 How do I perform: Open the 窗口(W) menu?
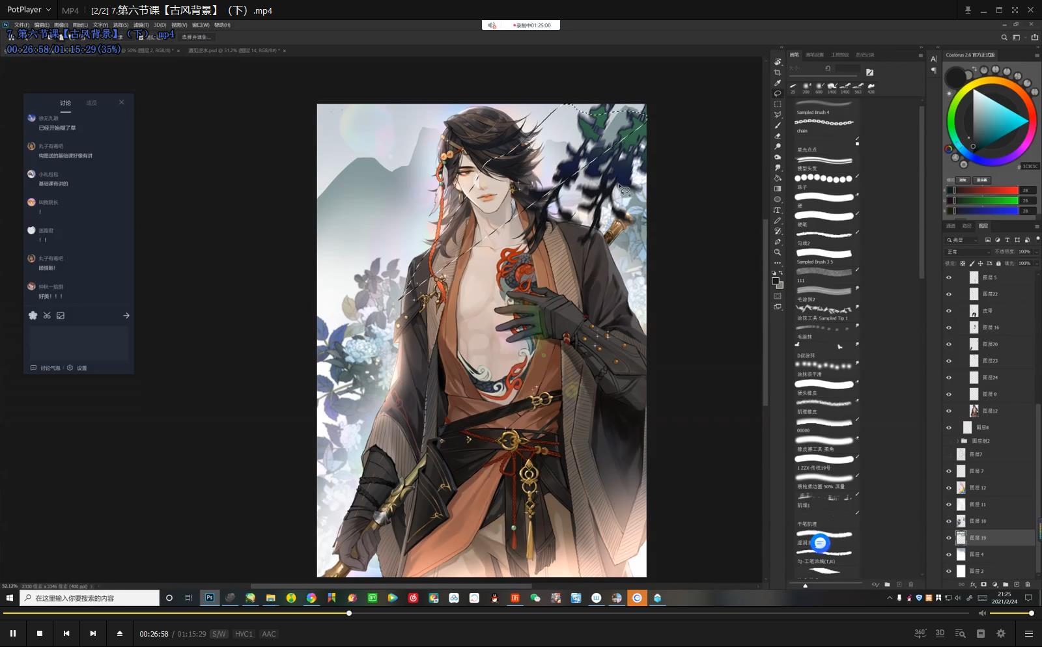click(201, 25)
